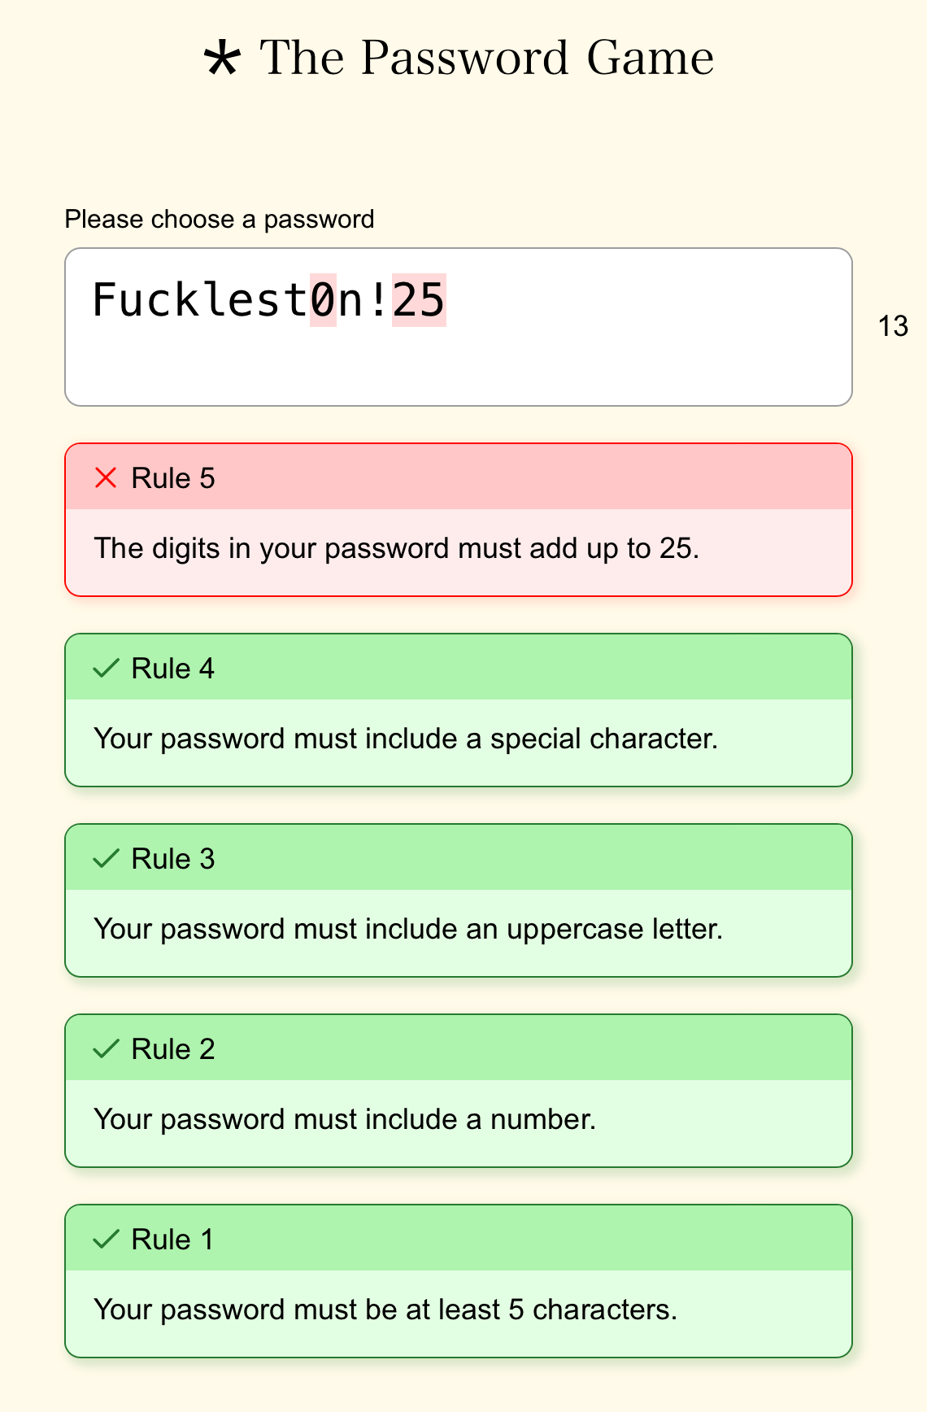The width and height of the screenshot is (927, 1412).
Task: Click the Rule 2 card description text
Action: tap(345, 1119)
